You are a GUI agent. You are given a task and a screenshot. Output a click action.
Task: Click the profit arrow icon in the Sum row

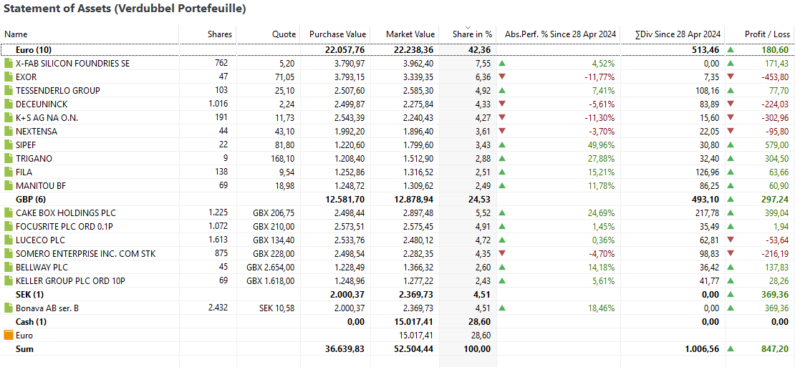[x=731, y=349]
